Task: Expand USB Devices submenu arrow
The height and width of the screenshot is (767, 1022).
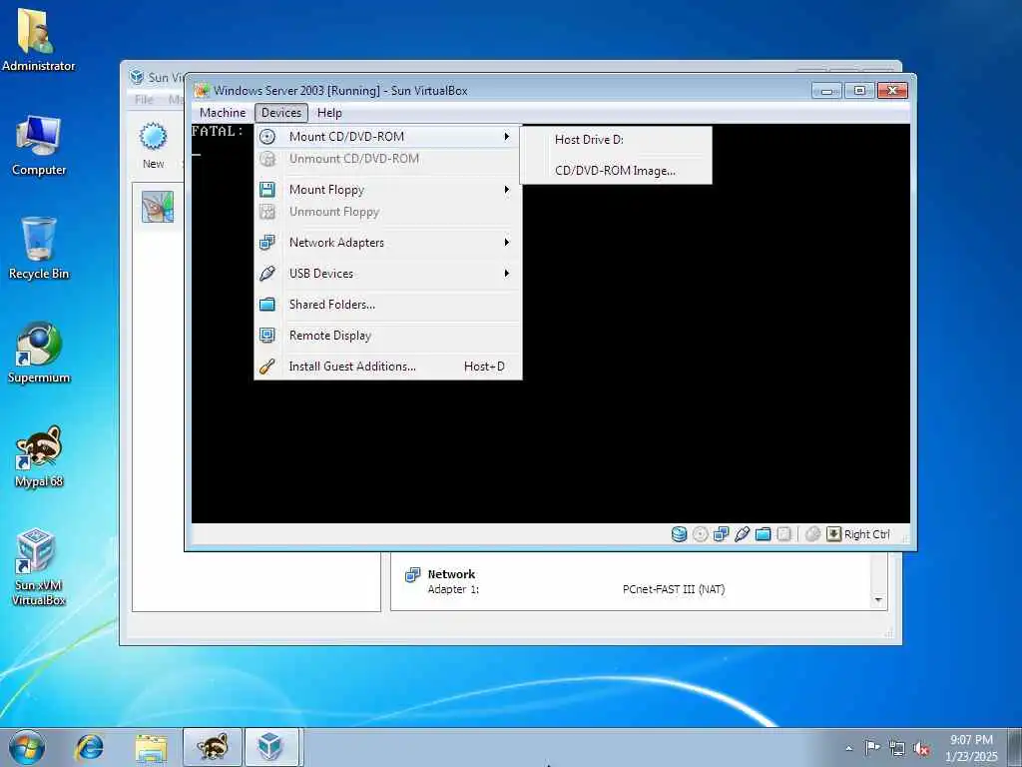Action: click(x=506, y=274)
